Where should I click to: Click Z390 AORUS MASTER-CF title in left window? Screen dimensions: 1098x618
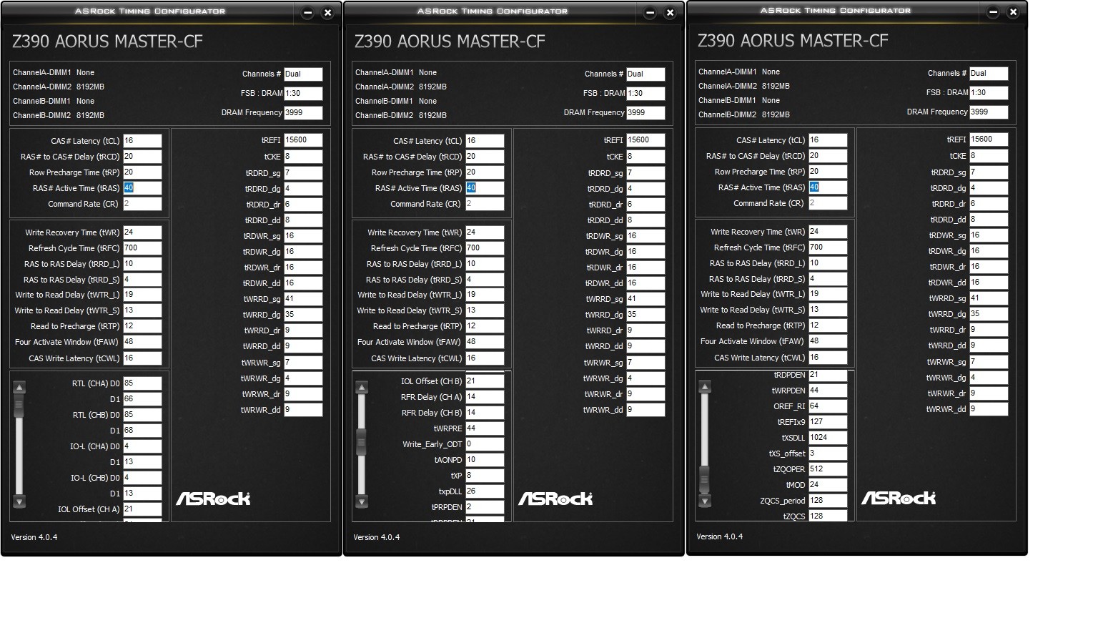(x=107, y=41)
